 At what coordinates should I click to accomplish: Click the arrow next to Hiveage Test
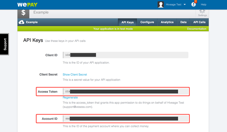[x=185, y=5]
